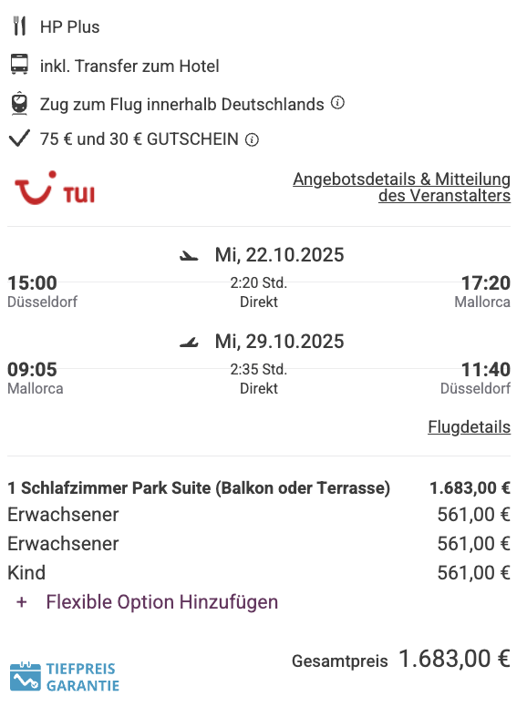Click the fork and knife meal icon

click(19, 26)
